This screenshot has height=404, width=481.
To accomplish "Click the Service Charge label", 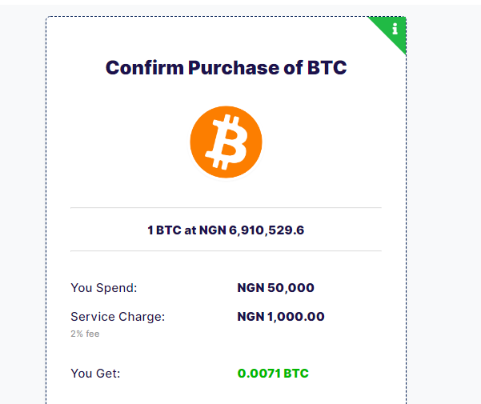I will tap(118, 317).
